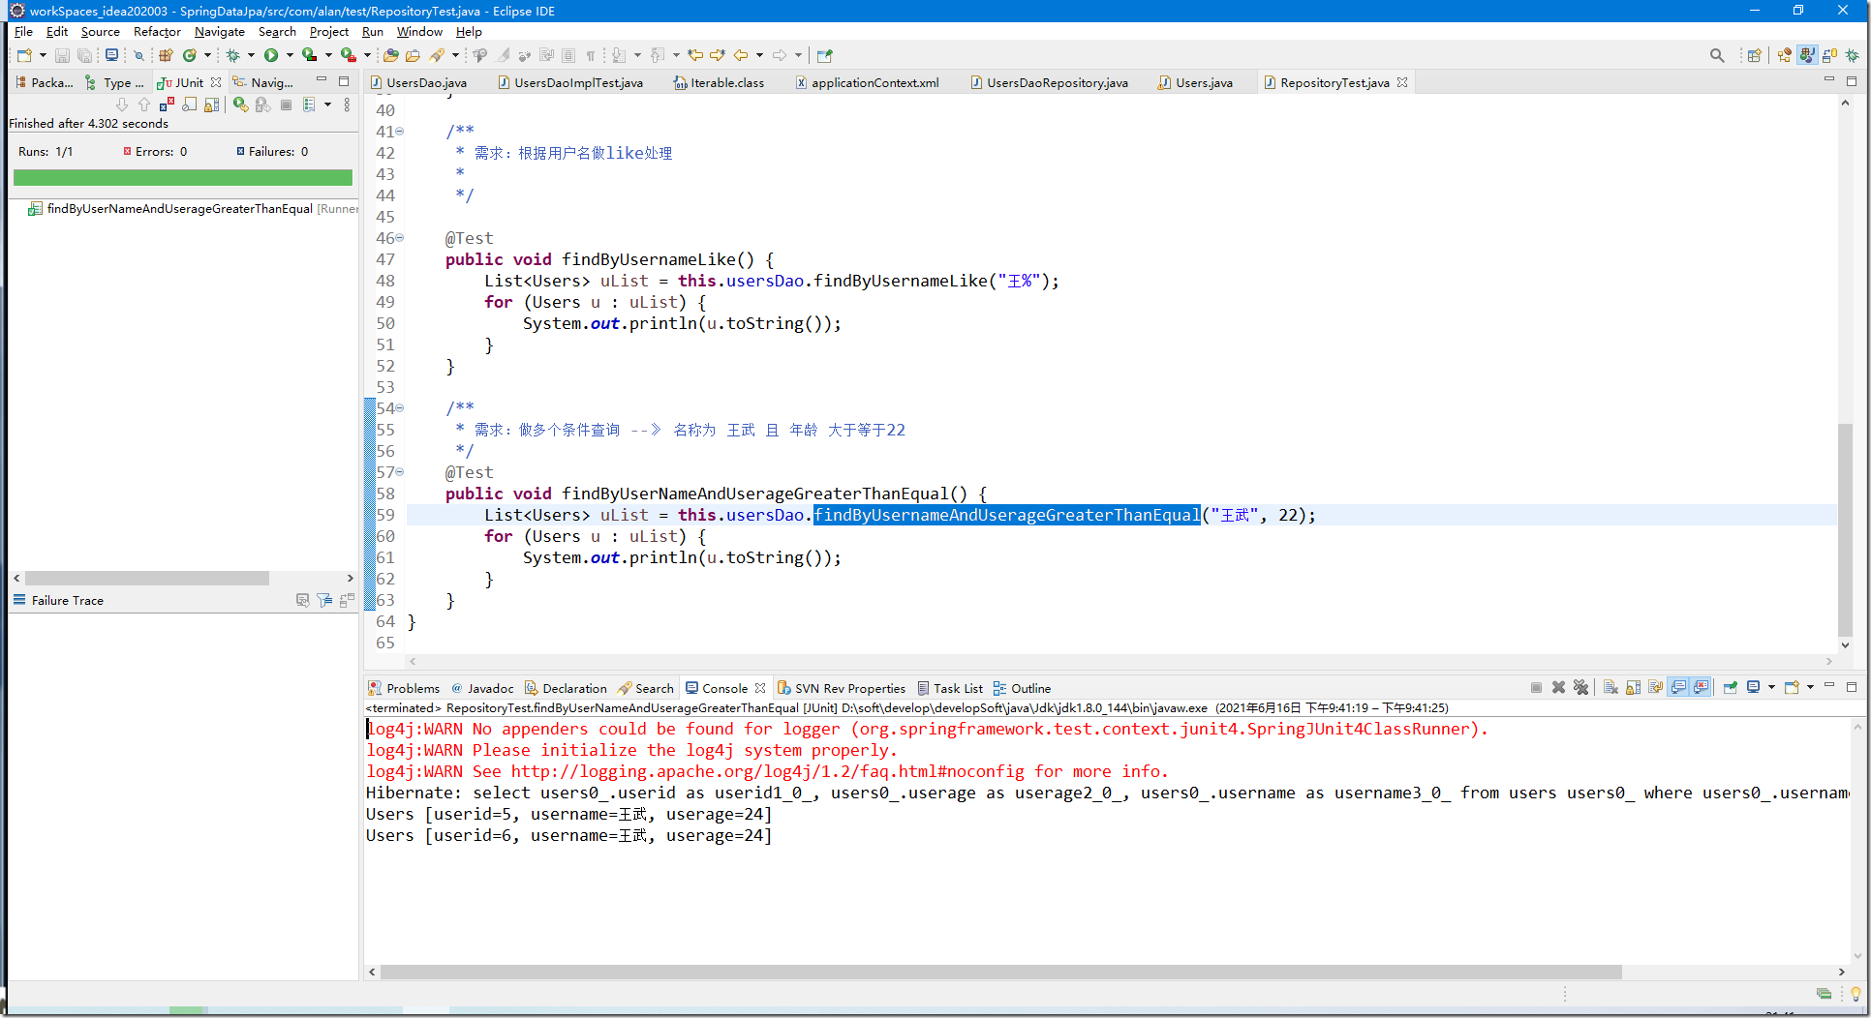This screenshot has width=1871, height=1018.
Task: Open the Project menu
Action: pyautogui.click(x=328, y=32)
